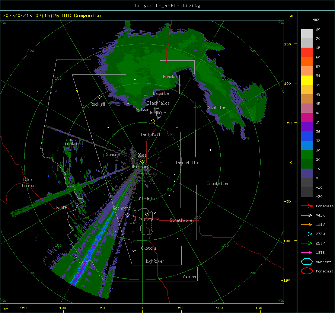Click the orange swatch between 60 and 57
This screenshot has width=335, height=313.
(x=307, y=62)
